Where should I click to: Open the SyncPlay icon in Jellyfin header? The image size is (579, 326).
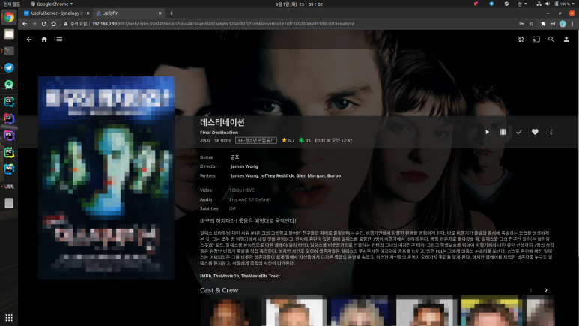click(521, 40)
